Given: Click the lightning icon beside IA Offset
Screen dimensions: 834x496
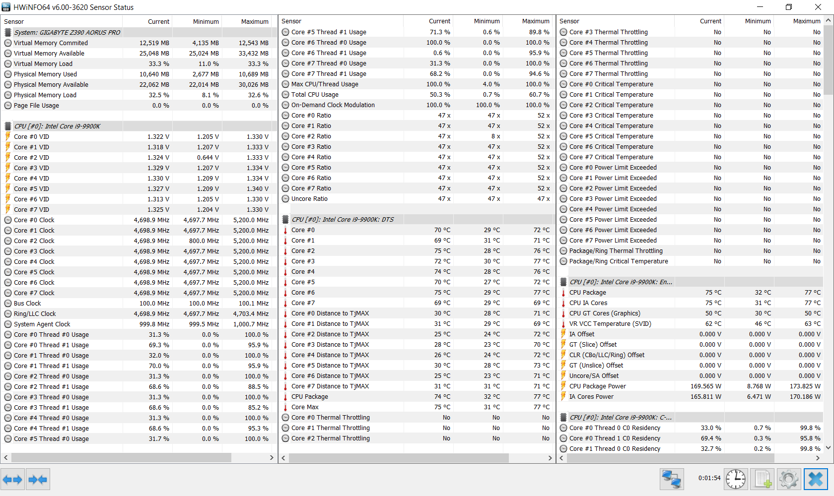Looking at the screenshot, I should pos(563,334).
